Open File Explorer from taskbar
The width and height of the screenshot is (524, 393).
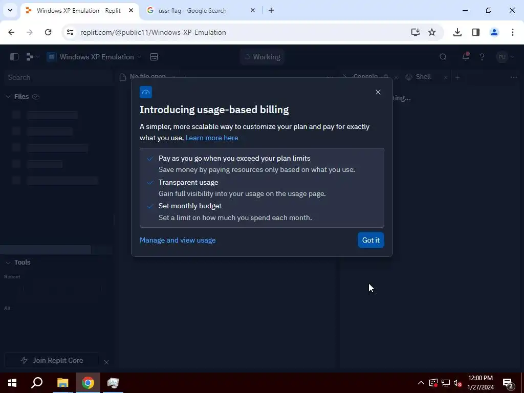62,383
